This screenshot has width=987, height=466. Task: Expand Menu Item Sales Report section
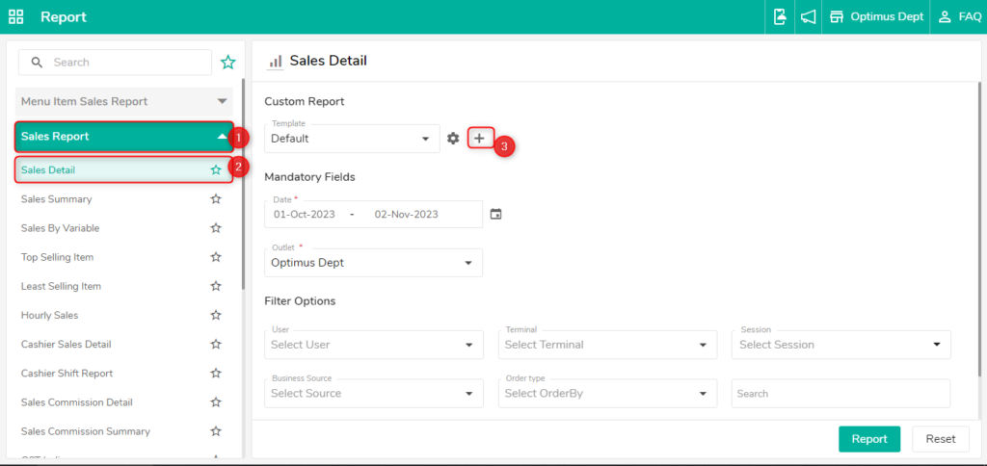(124, 101)
